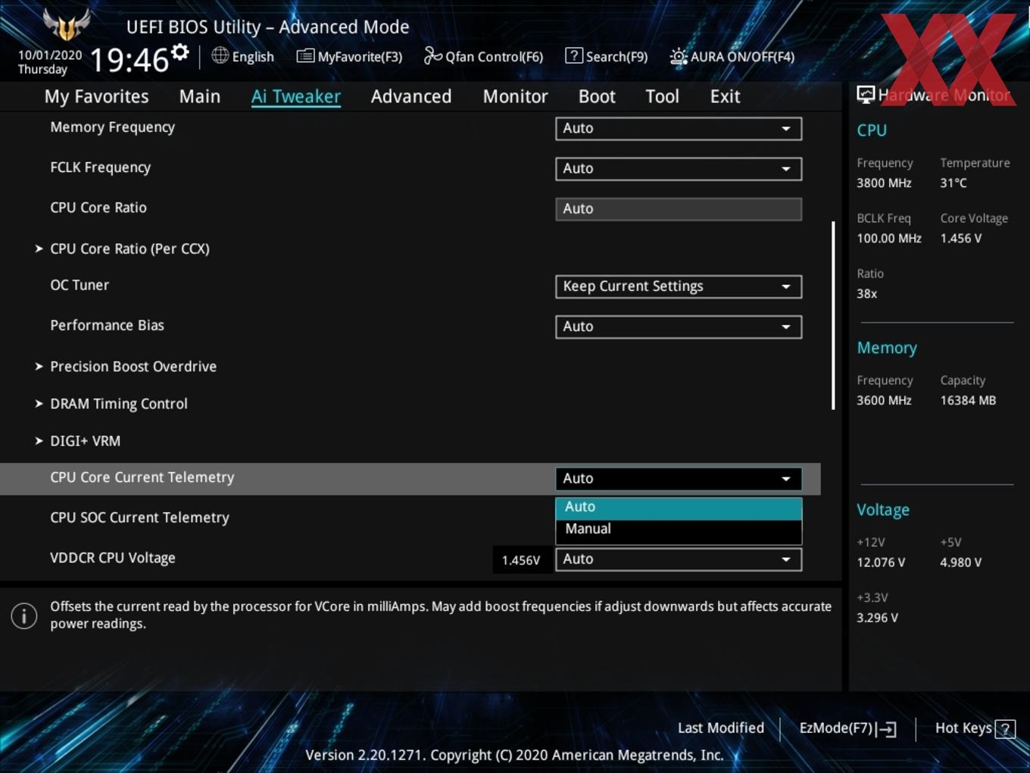Click the 1.456V voltage readout box
The height and width of the screenshot is (773, 1030).
point(521,560)
